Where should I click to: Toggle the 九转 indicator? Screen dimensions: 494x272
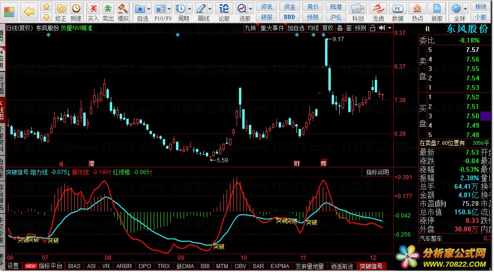[251, 28]
